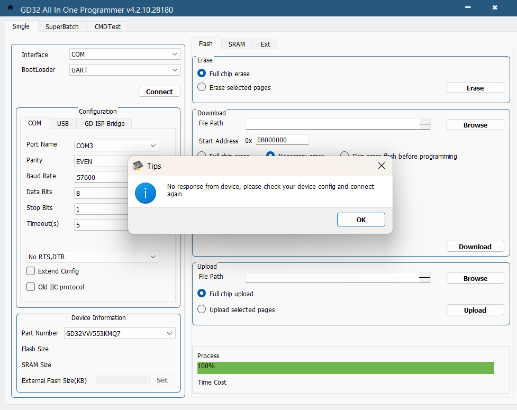This screenshot has width=517, height=410.
Task: Toggle the Old IIC protocol checkbox
Action: point(31,287)
